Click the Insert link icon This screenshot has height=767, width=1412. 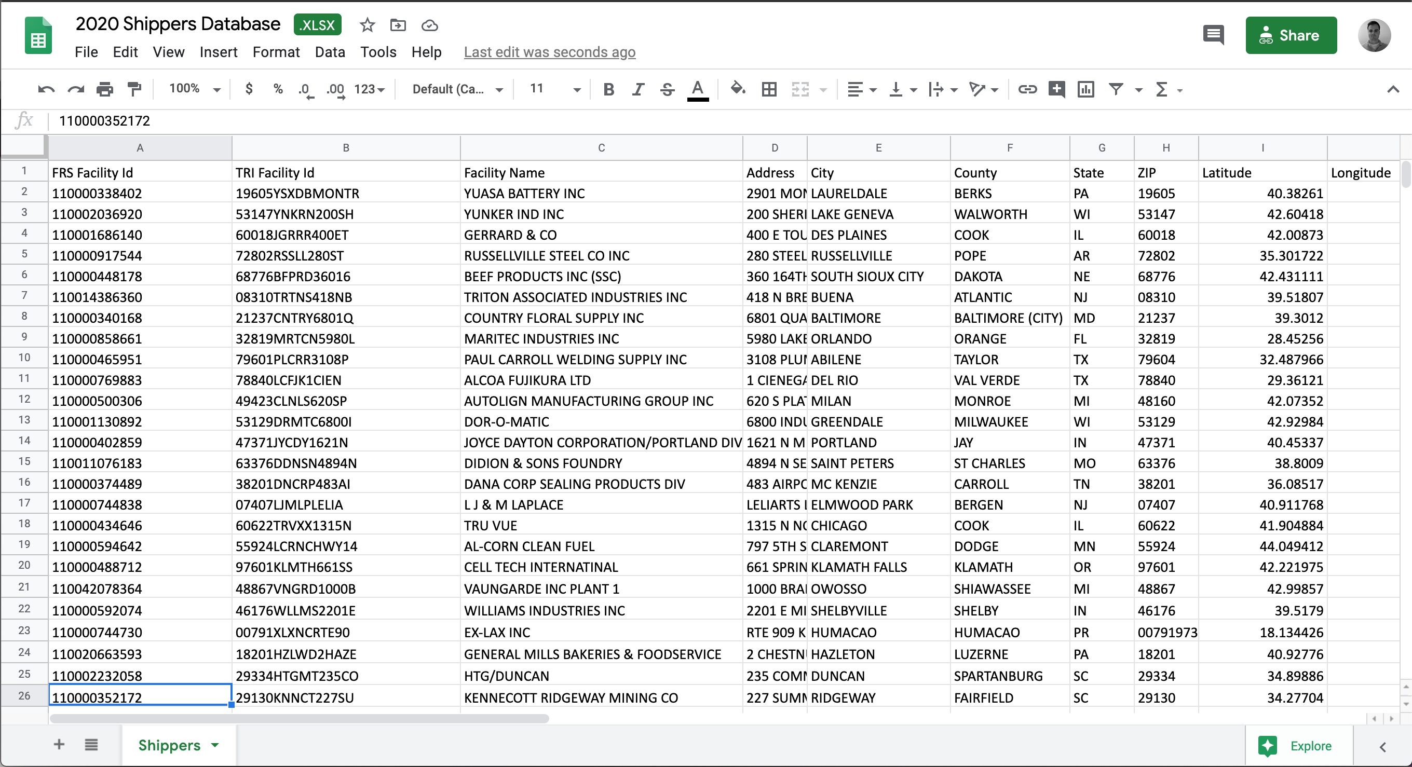click(x=1027, y=89)
